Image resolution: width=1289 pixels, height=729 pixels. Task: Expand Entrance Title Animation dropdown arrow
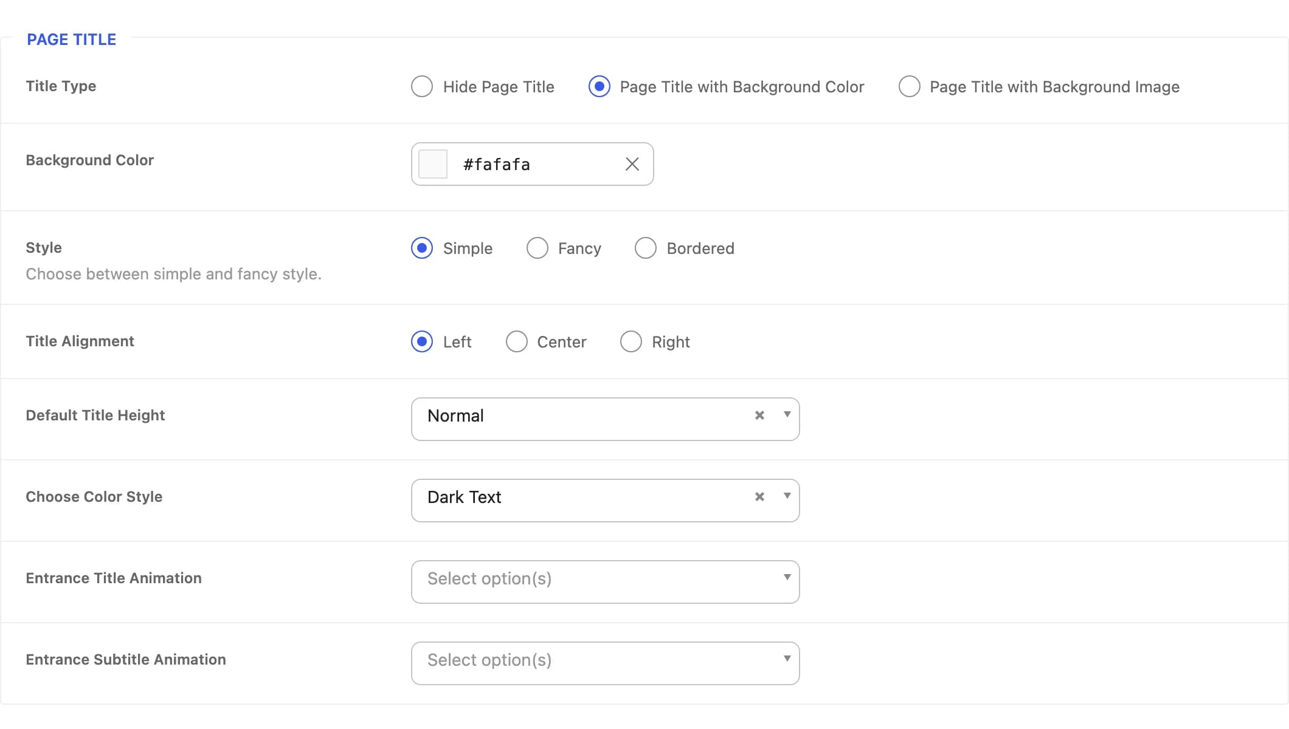(x=787, y=577)
